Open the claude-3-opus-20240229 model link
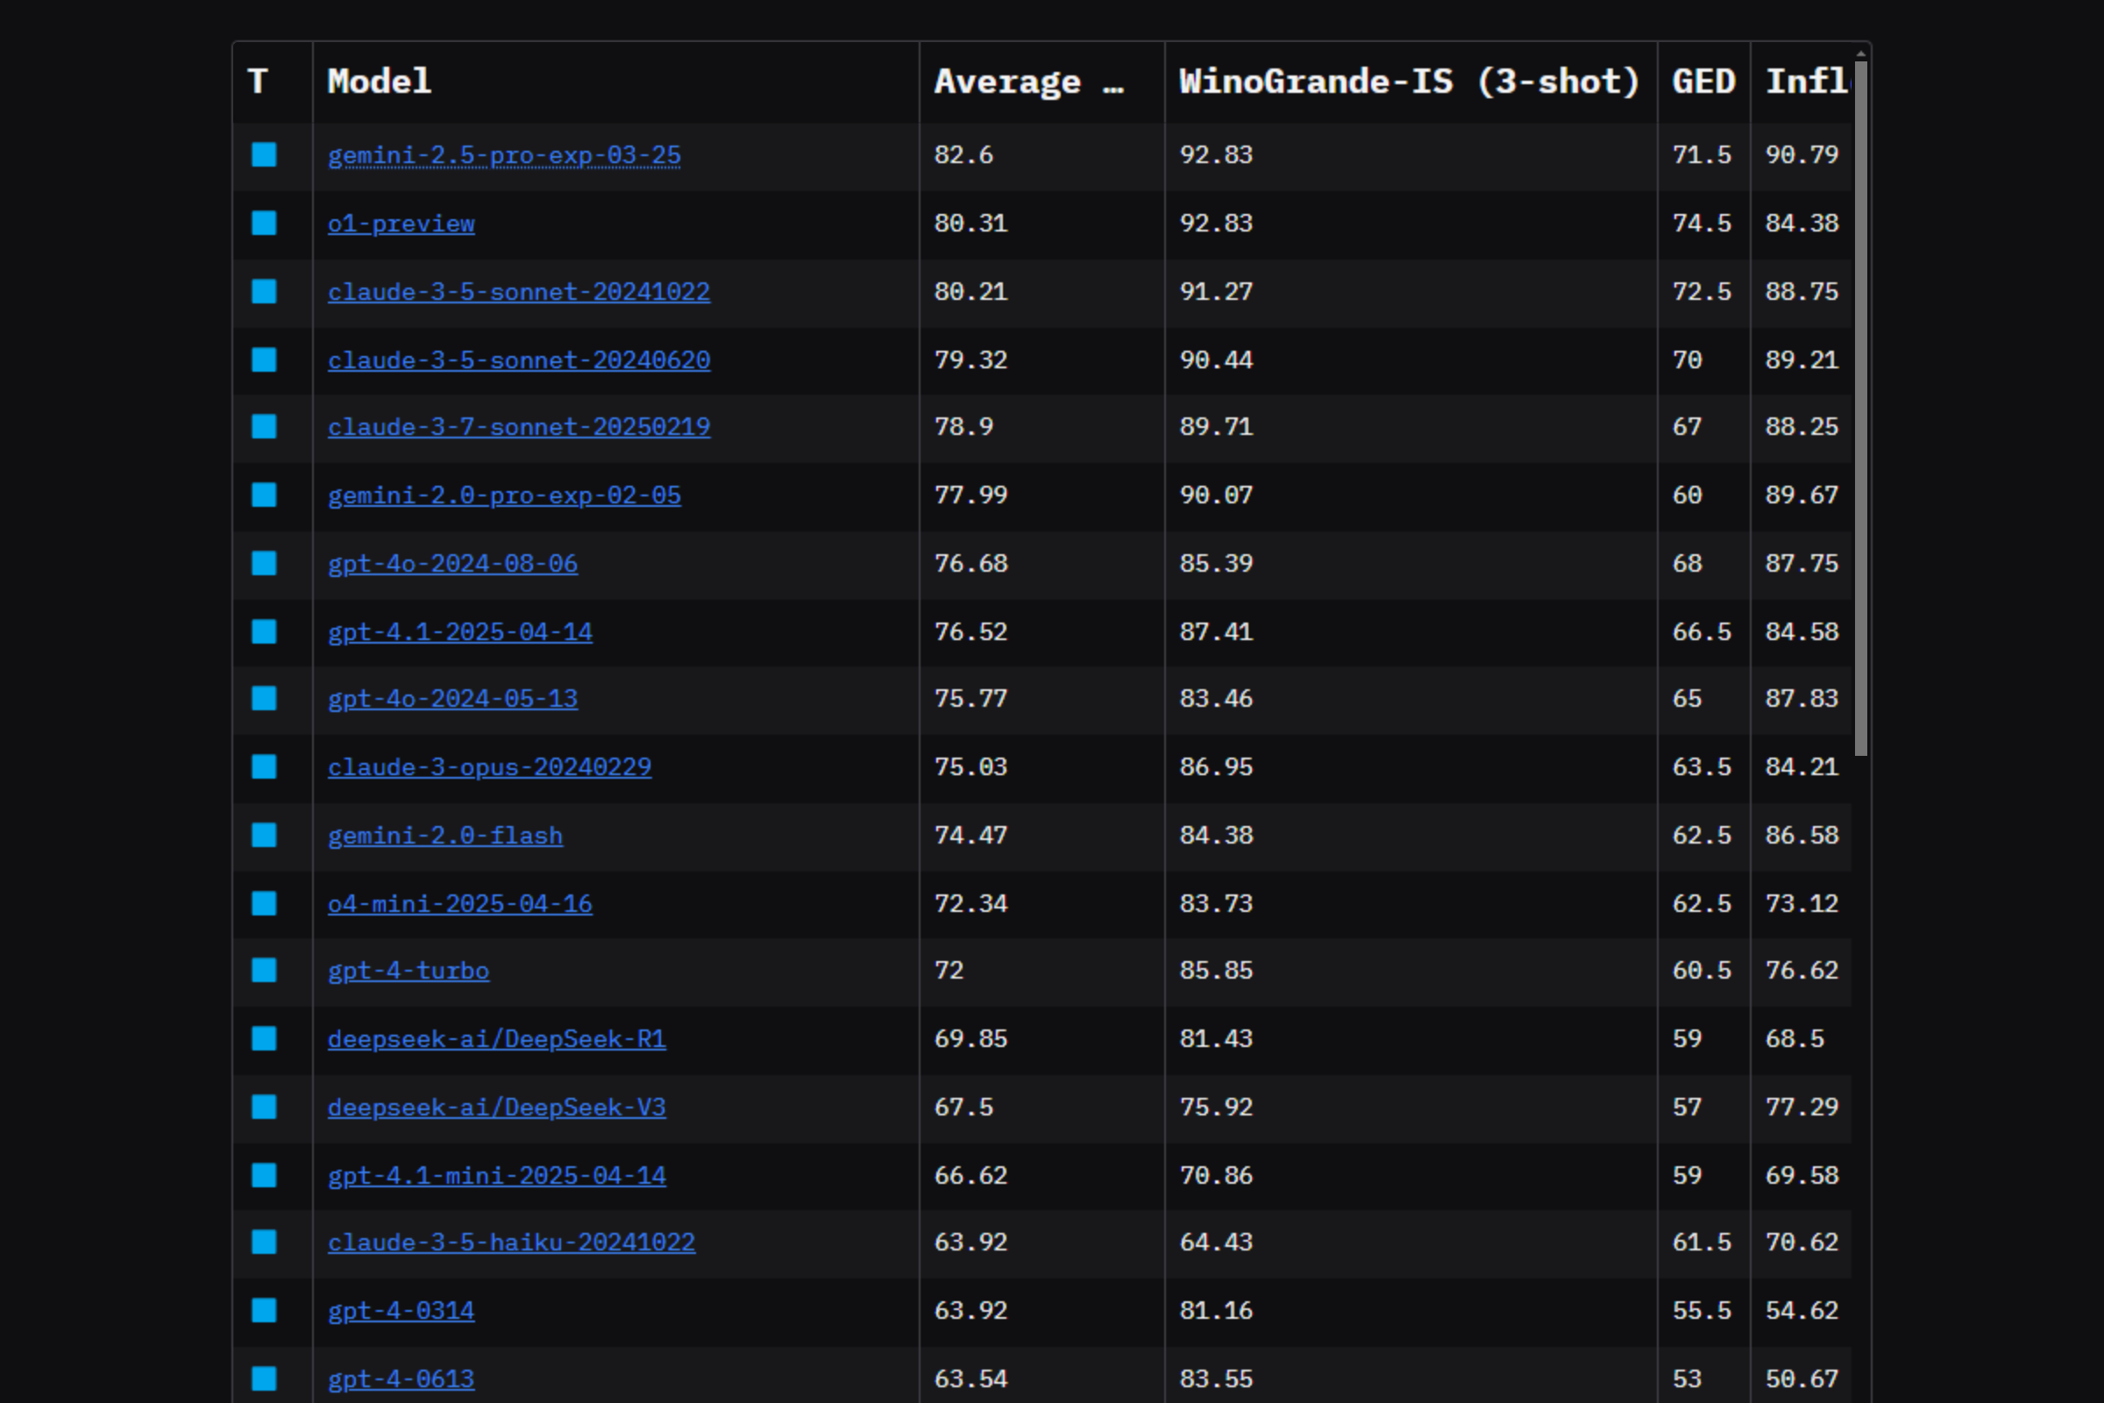 [x=489, y=768]
